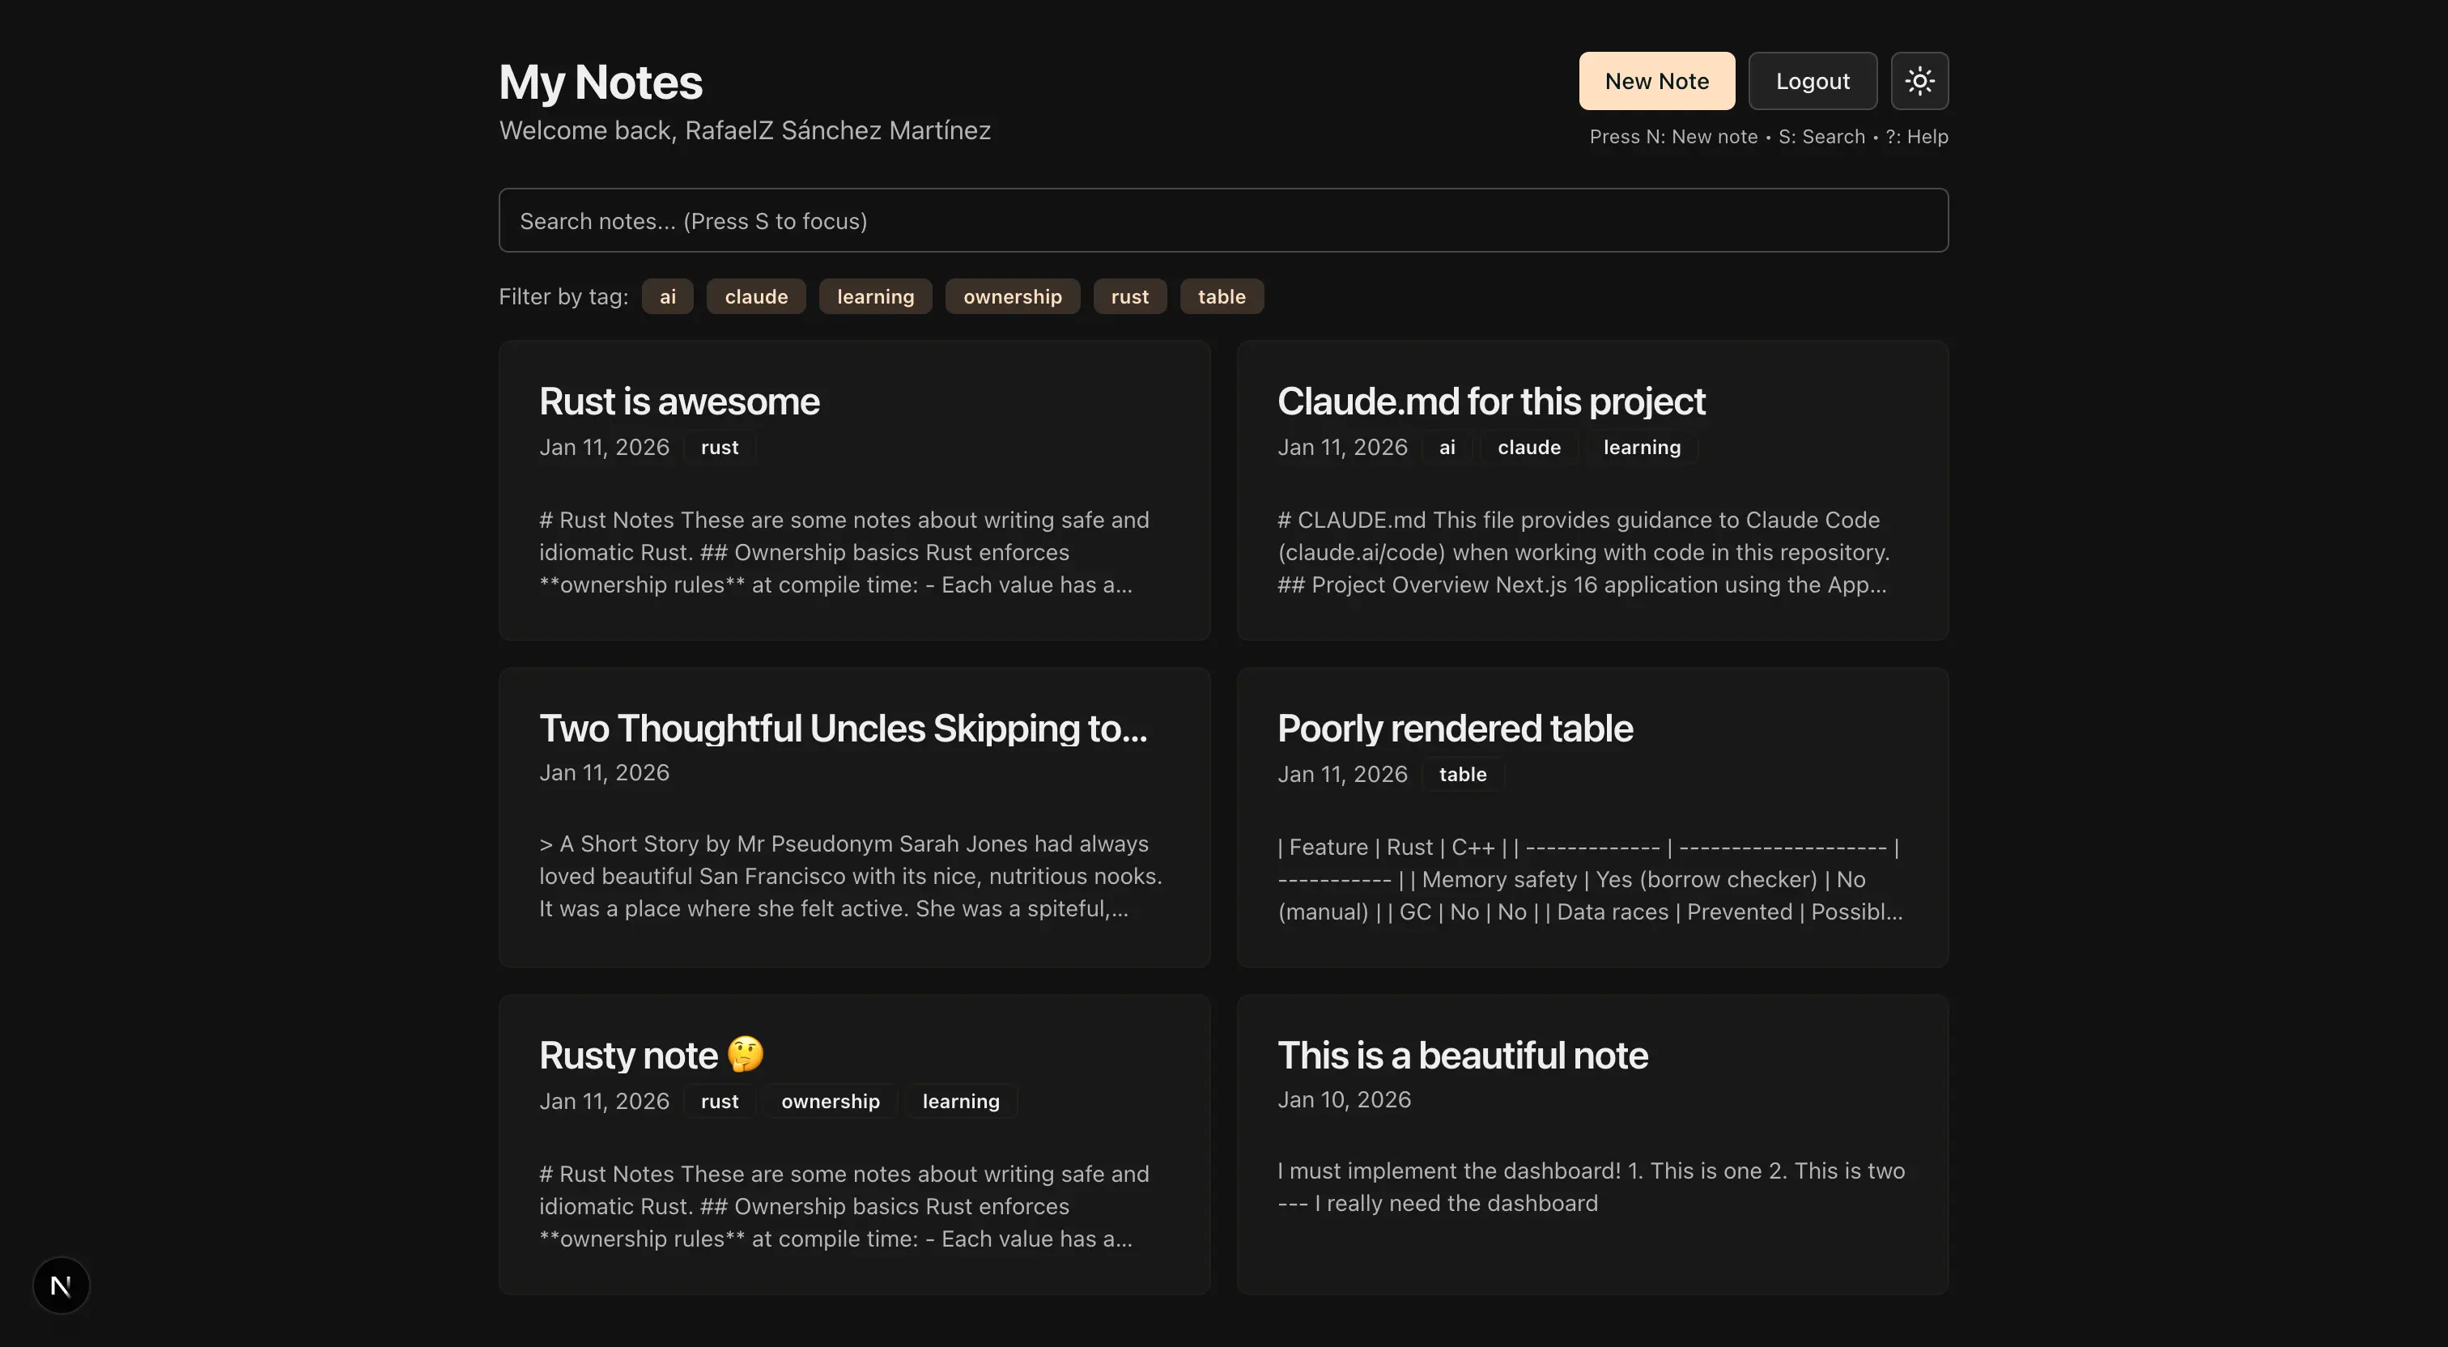
Task: Filter notes by the claude tag
Action: [x=755, y=296]
